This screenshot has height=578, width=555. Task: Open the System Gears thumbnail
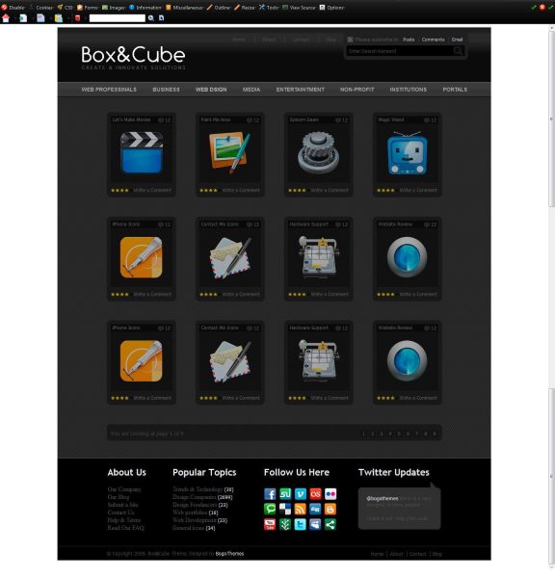(x=319, y=153)
